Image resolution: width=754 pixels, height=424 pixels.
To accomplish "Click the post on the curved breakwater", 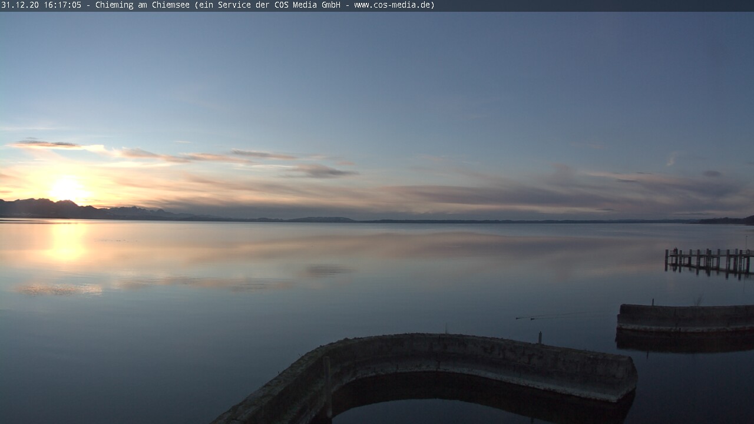I will point(540,337).
